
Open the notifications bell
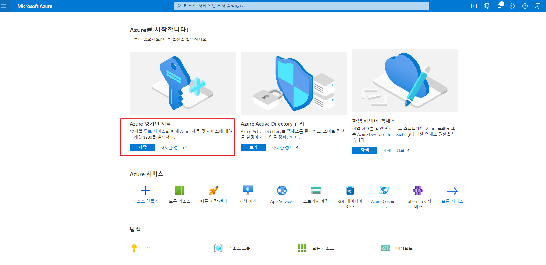pos(499,6)
